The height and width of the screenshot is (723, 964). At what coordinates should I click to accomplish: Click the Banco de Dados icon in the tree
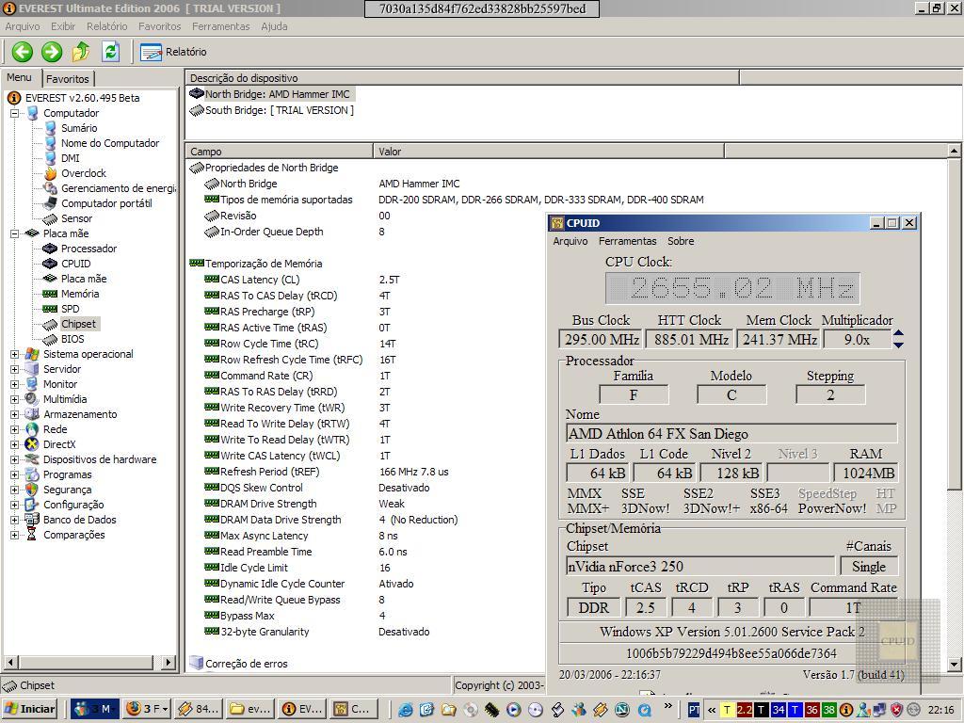tap(32, 520)
